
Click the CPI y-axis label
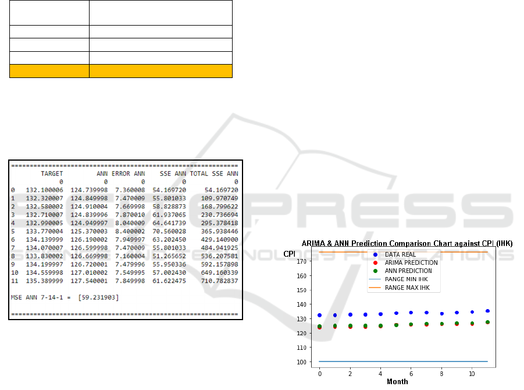pos(289,254)
